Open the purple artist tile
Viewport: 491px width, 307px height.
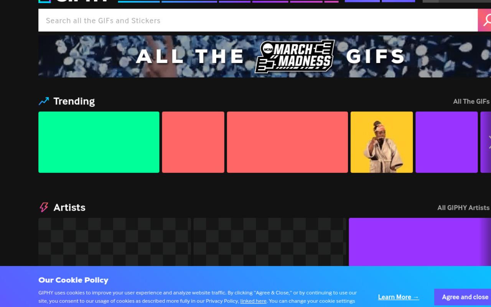coord(420,242)
